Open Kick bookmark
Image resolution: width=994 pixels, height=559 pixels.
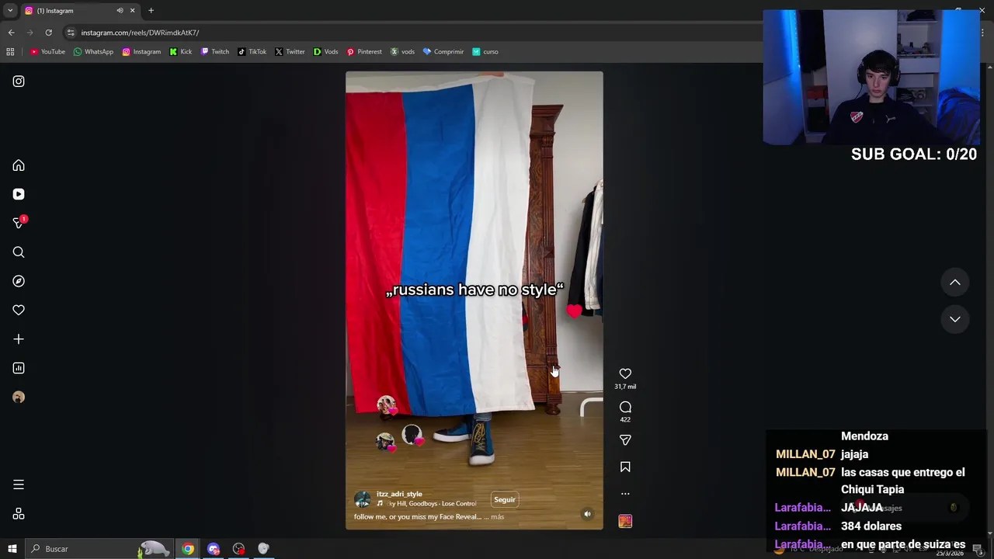(180, 52)
